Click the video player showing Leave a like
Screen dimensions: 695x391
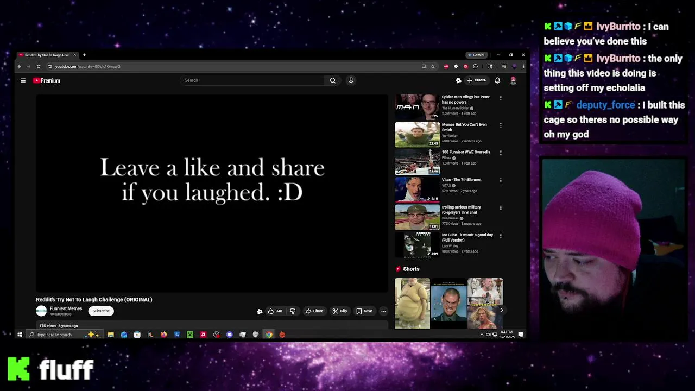(x=212, y=193)
